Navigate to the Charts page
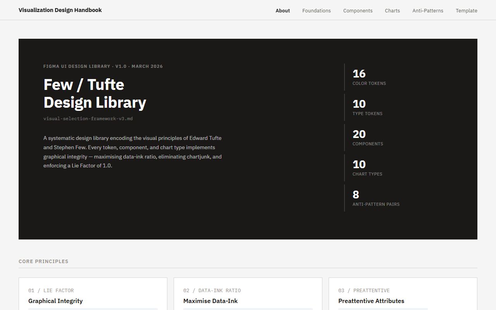The width and height of the screenshot is (496, 310). 392,10
